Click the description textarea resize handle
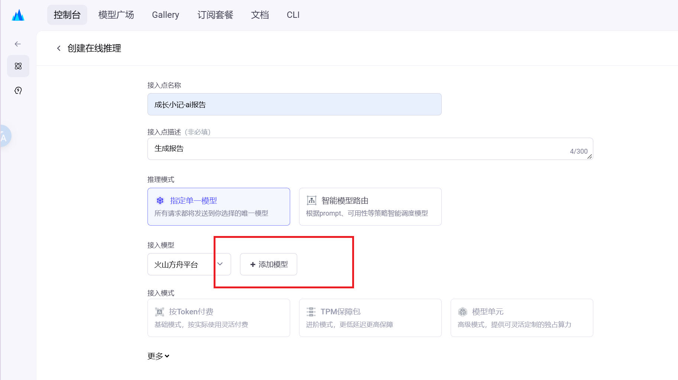Image resolution: width=678 pixels, height=380 pixels. point(590,157)
